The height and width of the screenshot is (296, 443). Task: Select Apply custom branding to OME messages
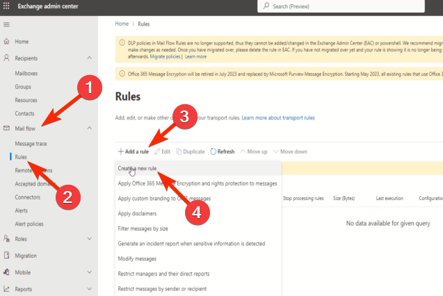point(198,198)
